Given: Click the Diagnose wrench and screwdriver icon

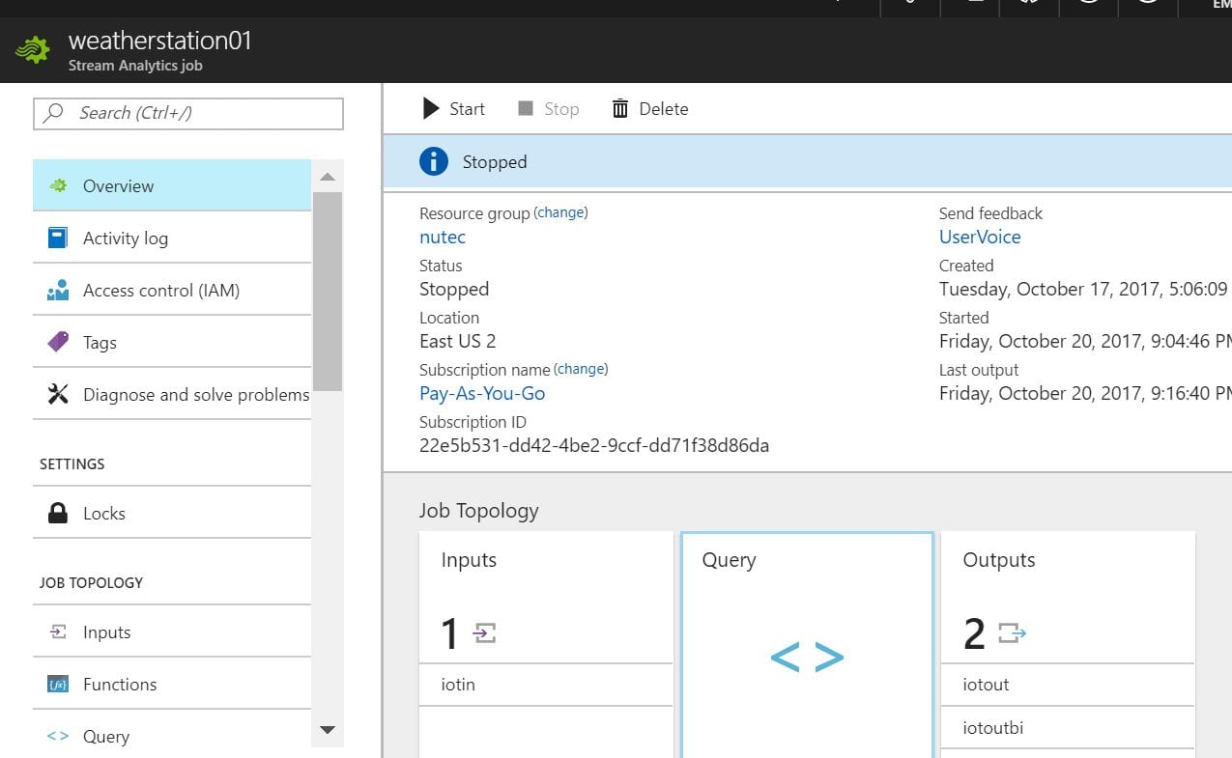Looking at the screenshot, I should [58, 394].
